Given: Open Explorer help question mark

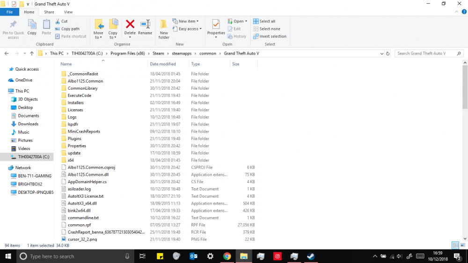Looking at the screenshot, I should click(x=464, y=12).
